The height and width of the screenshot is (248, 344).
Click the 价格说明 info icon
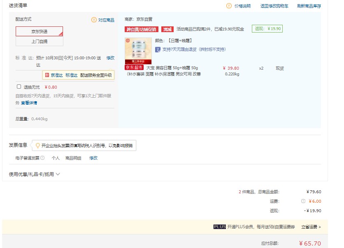pos(229,6)
